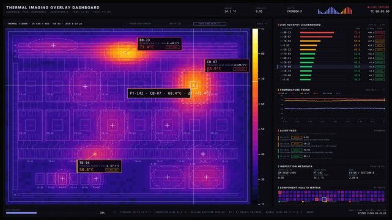Click the 2.40 m distance value

(x=353, y=178)
